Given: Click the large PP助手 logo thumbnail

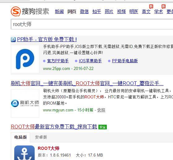Looking at the screenshot, I should pos(25,59).
